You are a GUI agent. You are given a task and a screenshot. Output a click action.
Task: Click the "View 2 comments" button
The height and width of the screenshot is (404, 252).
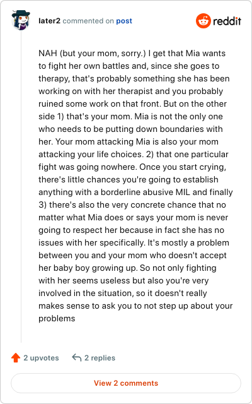coord(126,383)
